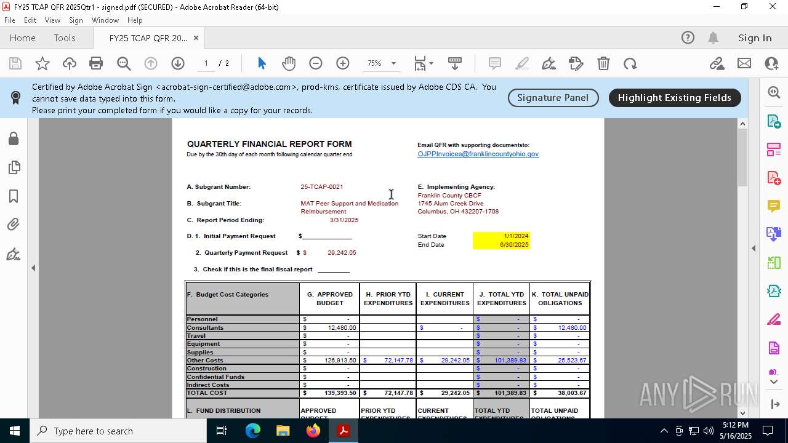Click the delete trash icon
The image size is (788, 443).
click(x=603, y=63)
